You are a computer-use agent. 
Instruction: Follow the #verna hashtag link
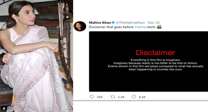click(x=150, y=27)
